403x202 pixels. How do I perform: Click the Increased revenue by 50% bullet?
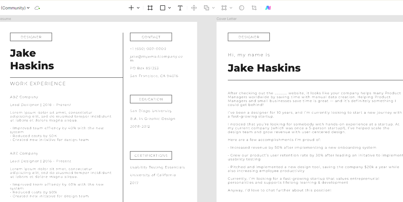tap(302, 147)
